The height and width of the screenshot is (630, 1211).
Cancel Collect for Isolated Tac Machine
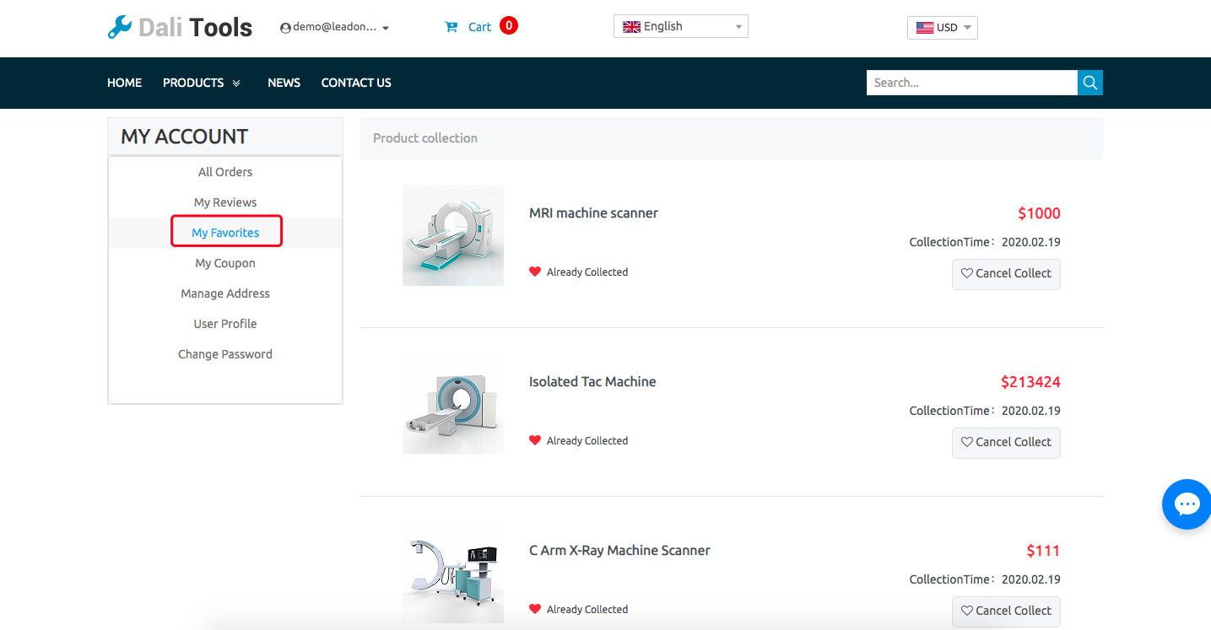click(x=1006, y=443)
